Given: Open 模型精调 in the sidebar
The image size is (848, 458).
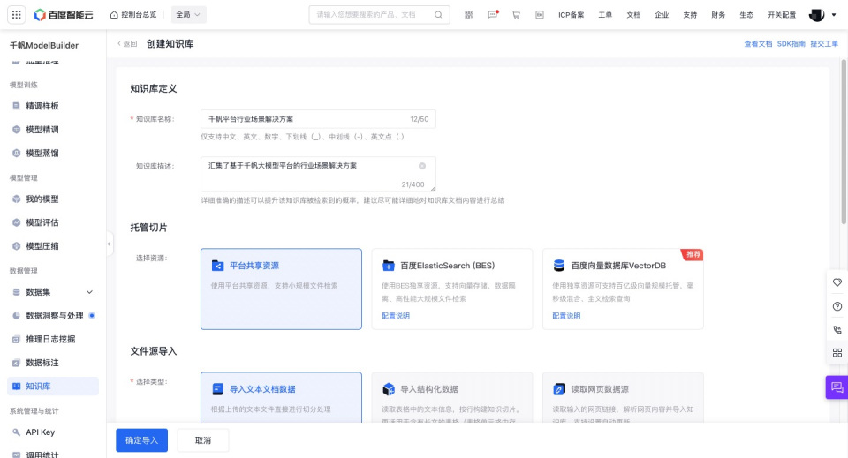Looking at the screenshot, I should [42, 129].
